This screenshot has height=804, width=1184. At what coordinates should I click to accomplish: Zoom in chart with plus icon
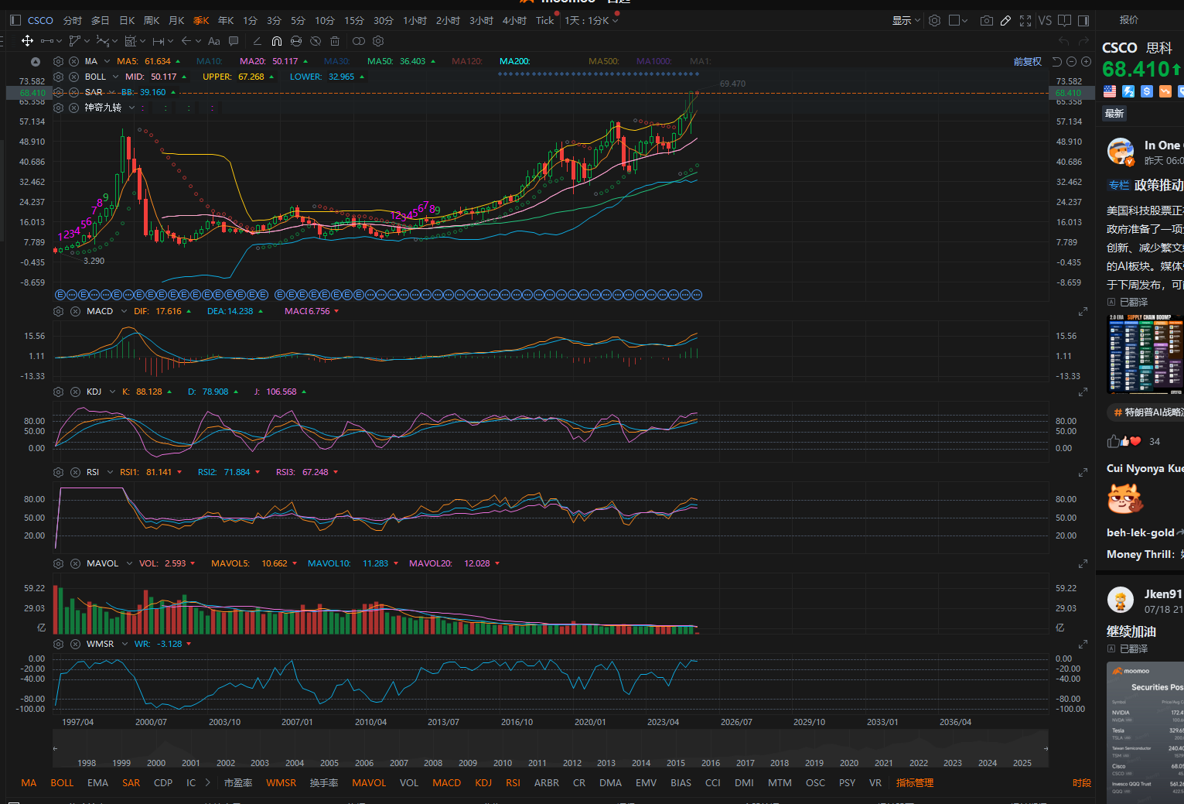pos(1086,61)
